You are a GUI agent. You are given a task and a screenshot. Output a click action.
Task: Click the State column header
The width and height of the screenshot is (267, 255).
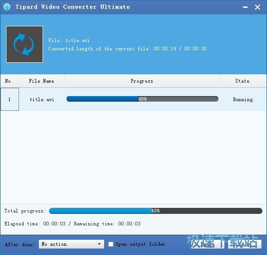coord(242,81)
